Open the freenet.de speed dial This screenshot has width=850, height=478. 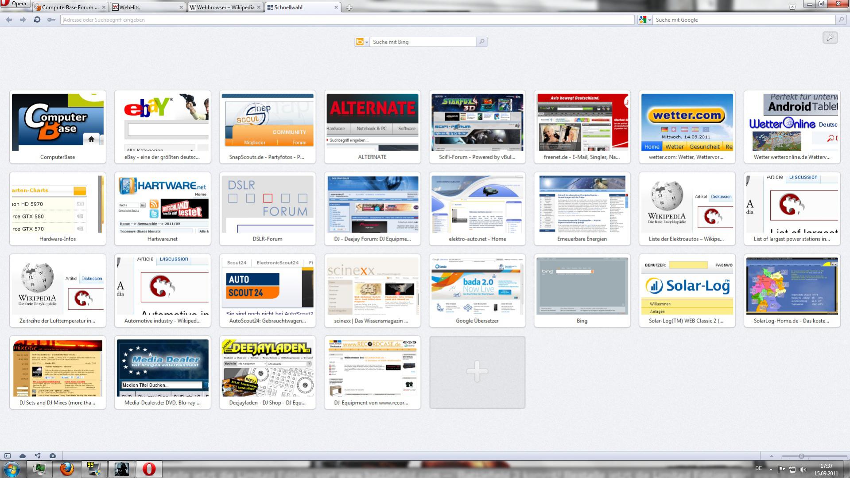pos(582,127)
